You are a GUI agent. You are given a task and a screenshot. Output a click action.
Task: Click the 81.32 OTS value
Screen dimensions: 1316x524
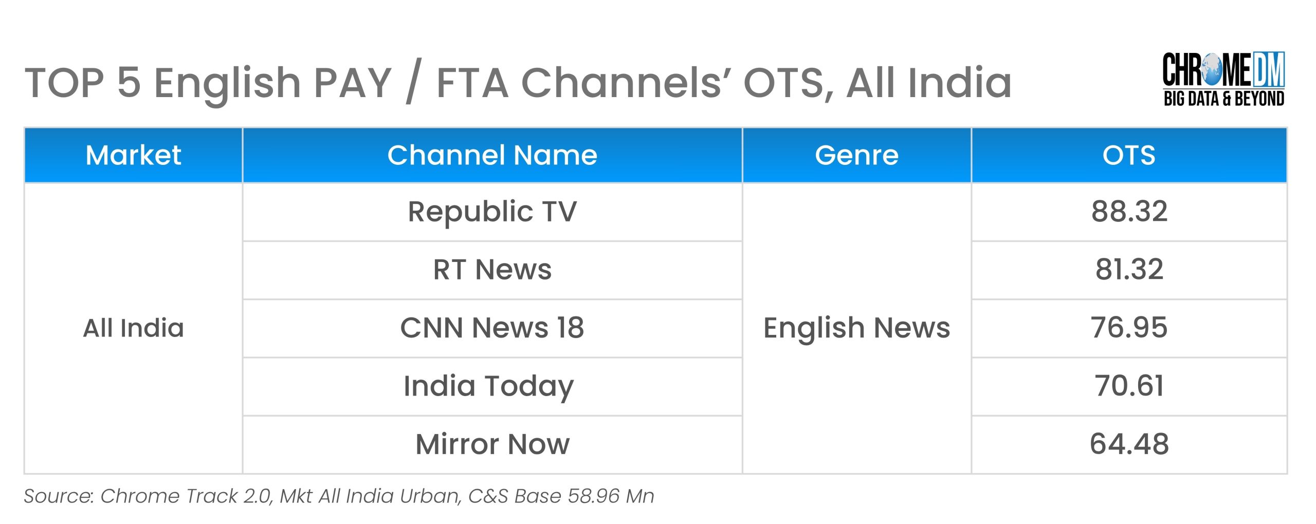[1129, 270]
